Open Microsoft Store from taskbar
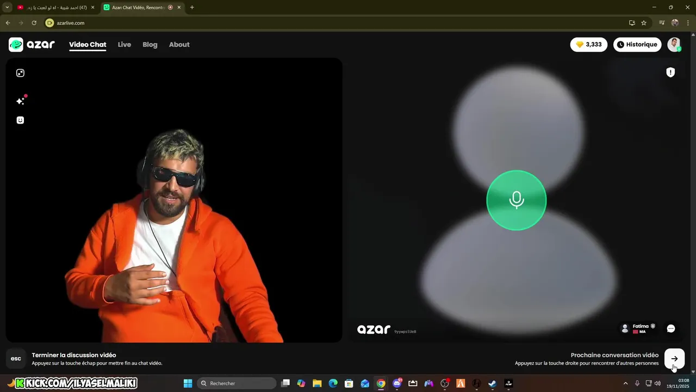Screen dimensions: 696x392 349,383
